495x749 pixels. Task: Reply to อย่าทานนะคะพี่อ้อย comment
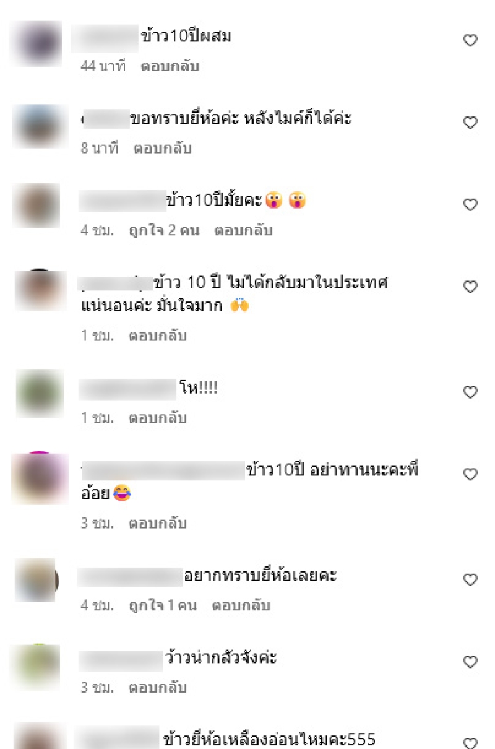click(157, 524)
